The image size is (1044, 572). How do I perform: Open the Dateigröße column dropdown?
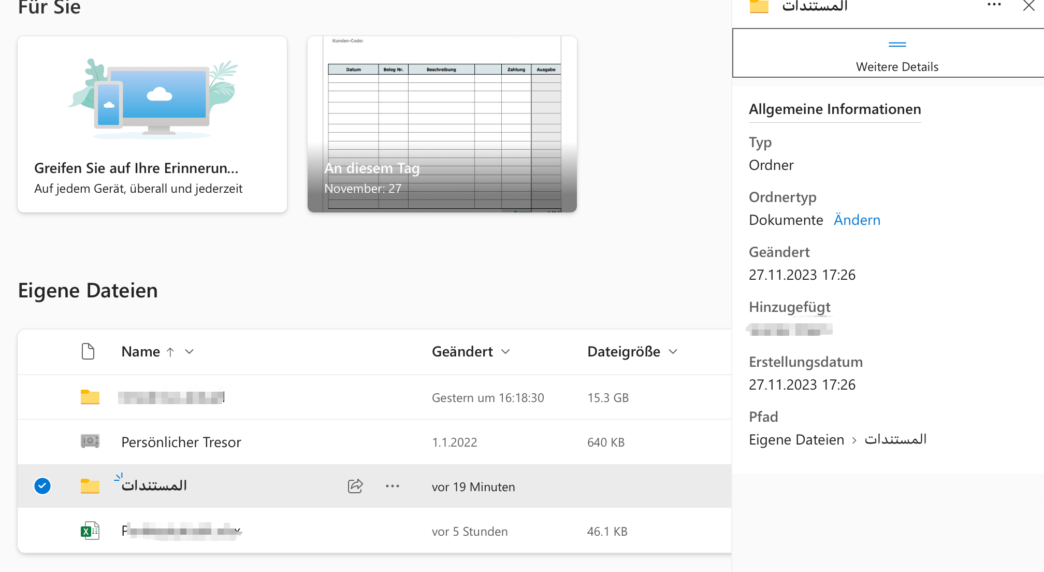click(673, 352)
